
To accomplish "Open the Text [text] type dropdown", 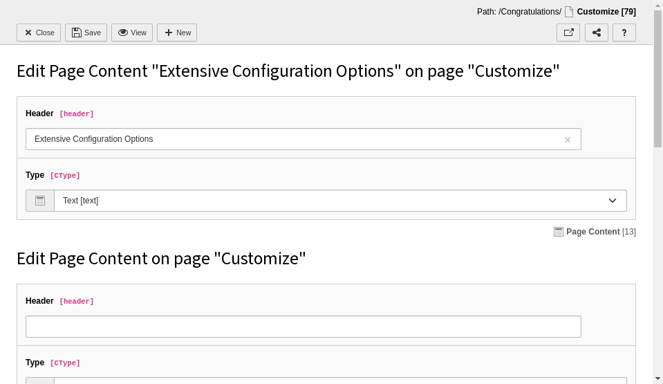I will pos(340,201).
